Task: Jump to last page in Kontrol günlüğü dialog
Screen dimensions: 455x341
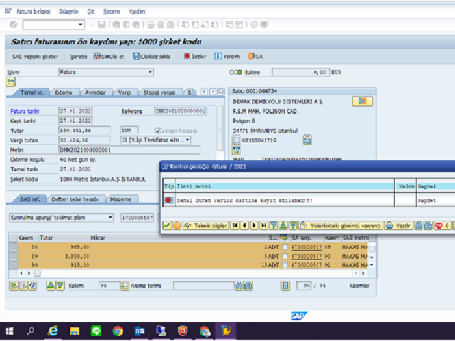Action: pos(263,225)
